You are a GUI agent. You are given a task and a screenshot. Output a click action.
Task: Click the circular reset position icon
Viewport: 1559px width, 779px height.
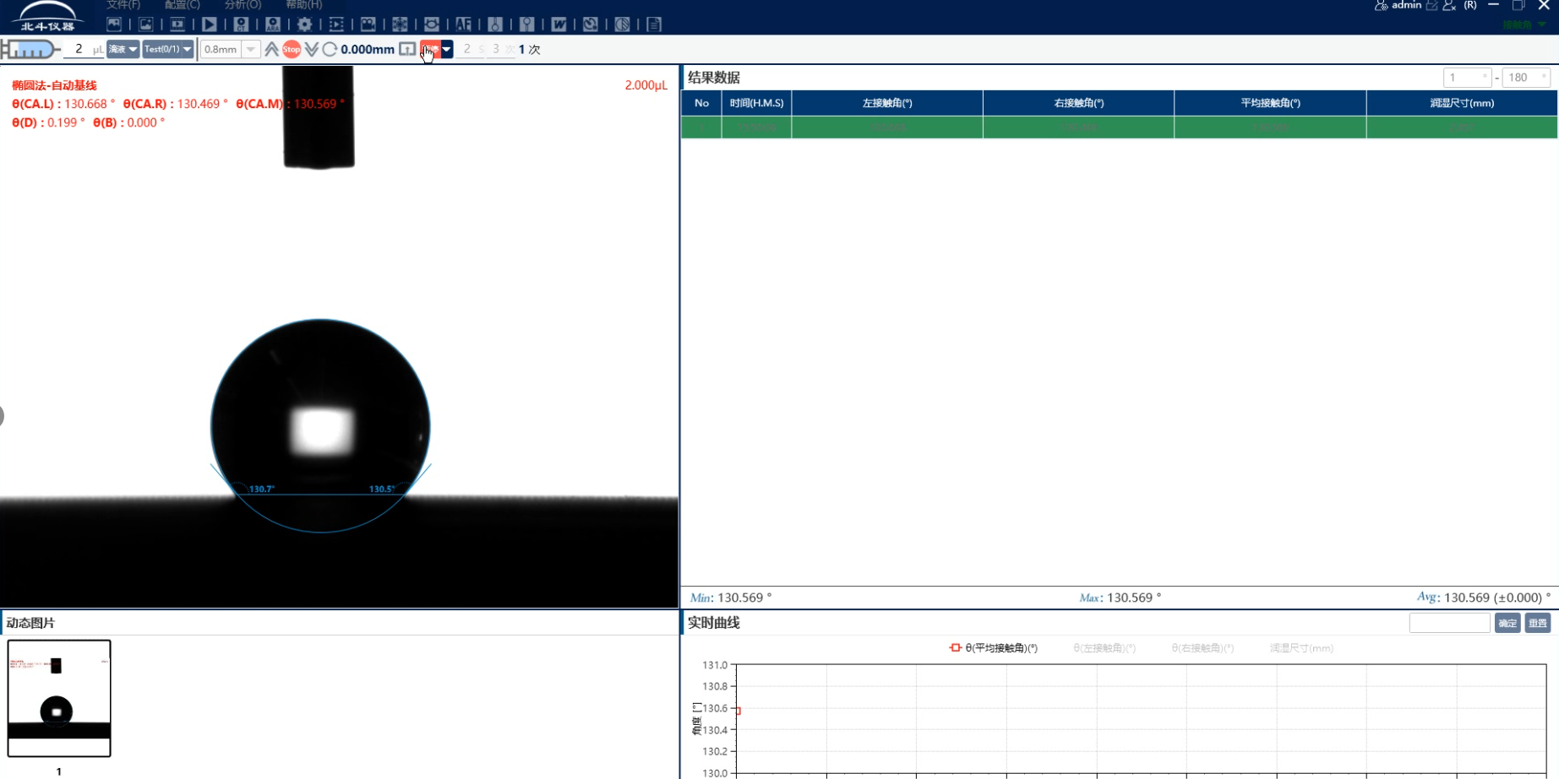click(330, 50)
